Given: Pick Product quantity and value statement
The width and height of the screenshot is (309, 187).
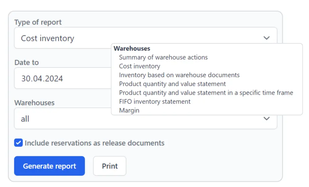Looking at the screenshot, I should click(172, 84).
